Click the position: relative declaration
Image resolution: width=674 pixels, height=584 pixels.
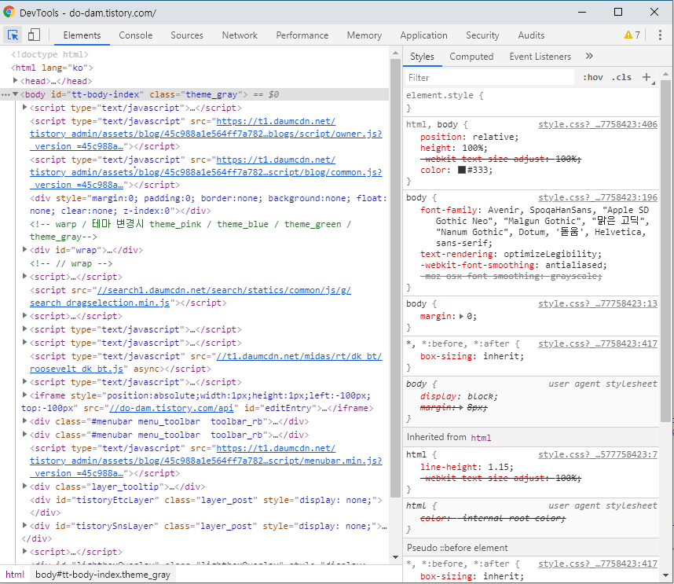470,137
